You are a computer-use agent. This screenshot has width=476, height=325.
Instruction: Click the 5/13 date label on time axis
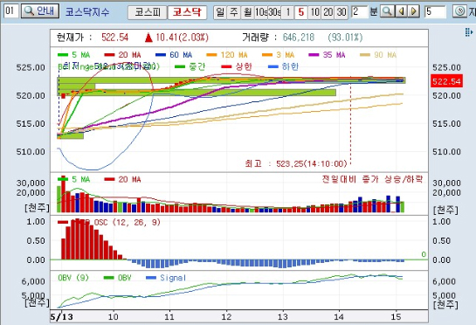pyautogui.click(x=62, y=317)
